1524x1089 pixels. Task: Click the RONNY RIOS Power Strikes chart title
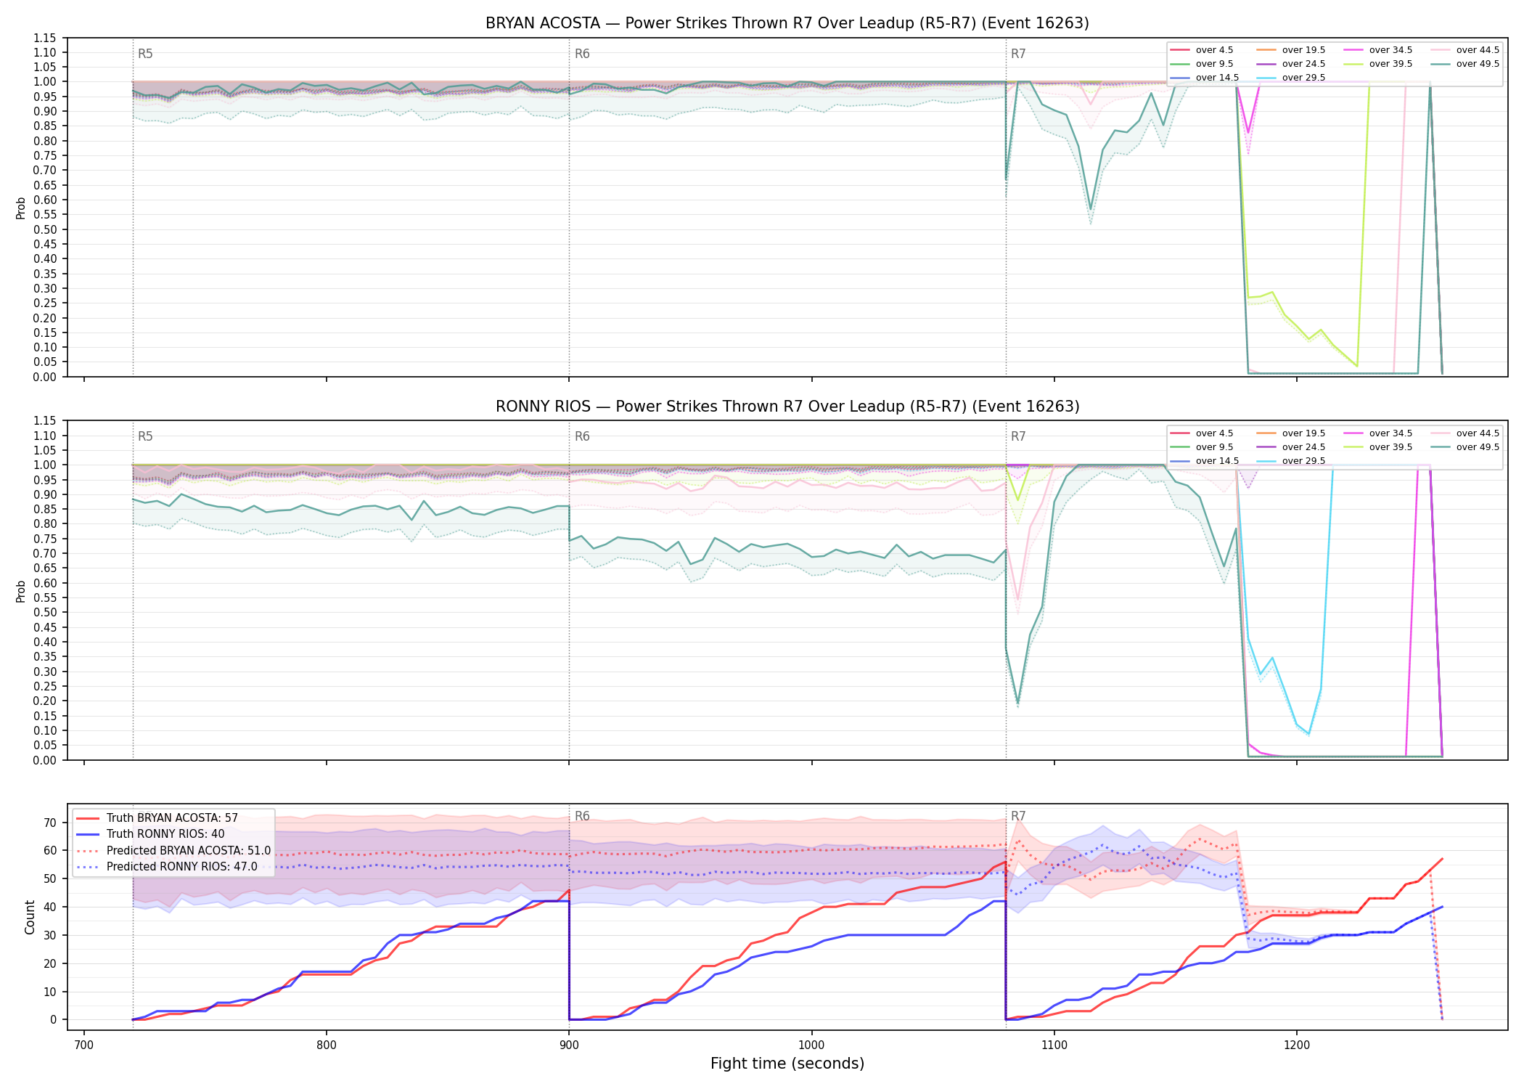pos(787,407)
